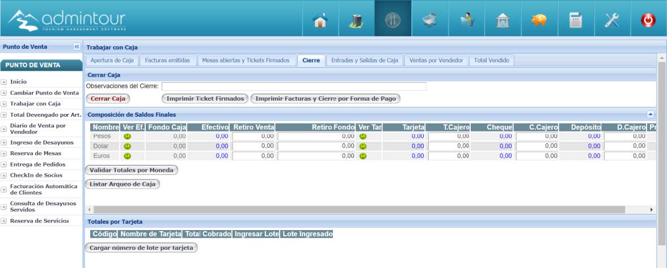Click Imprimir Ticket Firmados button
This screenshot has height=268, width=667.
[205, 99]
